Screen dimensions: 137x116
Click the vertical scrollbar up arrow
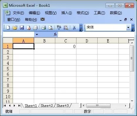(132, 43)
